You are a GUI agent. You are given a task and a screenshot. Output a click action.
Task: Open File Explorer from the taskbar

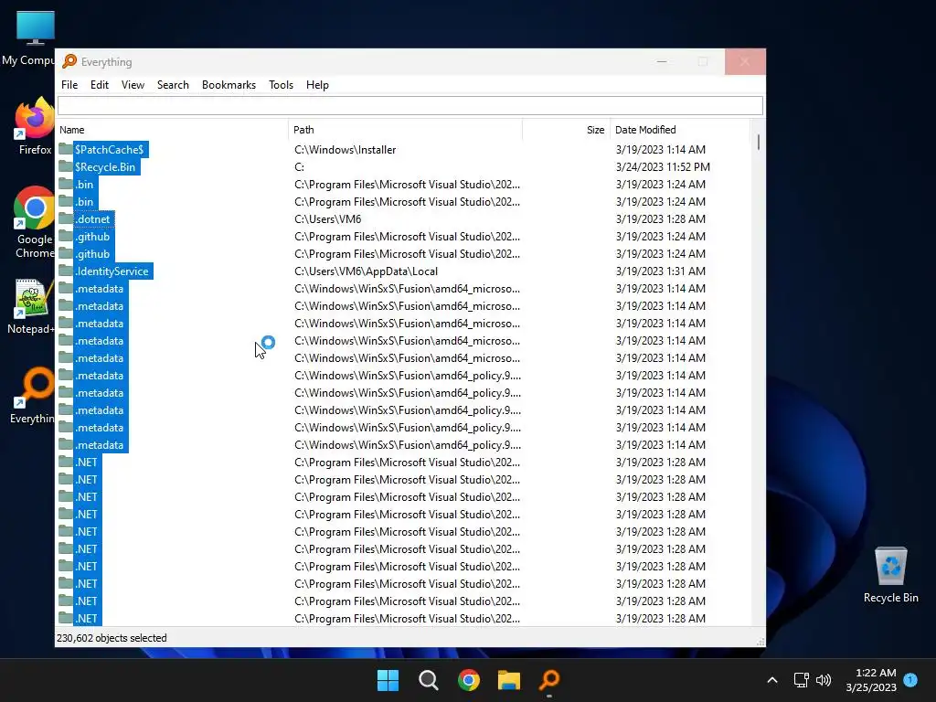click(509, 680)
